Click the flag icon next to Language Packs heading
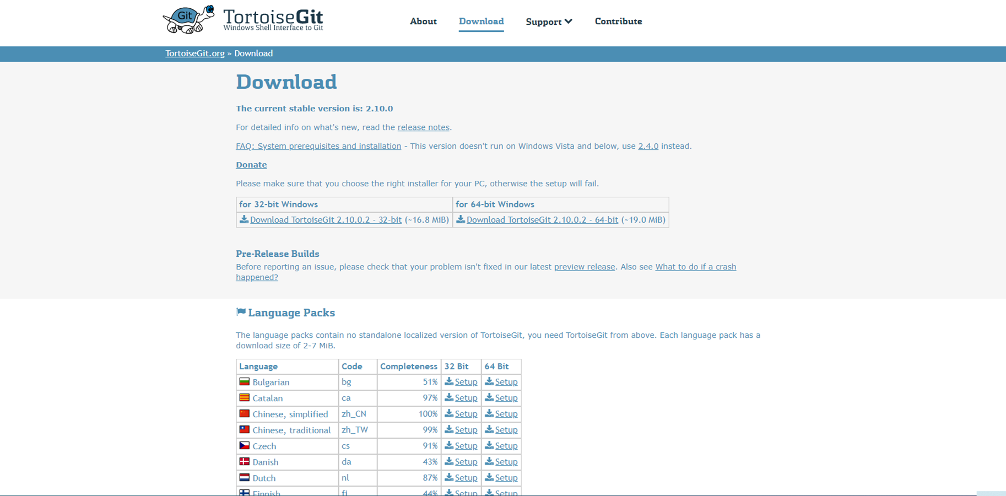Image resolution: width=1006 pixels, height=496 pixels. click(x=240, y=311)
